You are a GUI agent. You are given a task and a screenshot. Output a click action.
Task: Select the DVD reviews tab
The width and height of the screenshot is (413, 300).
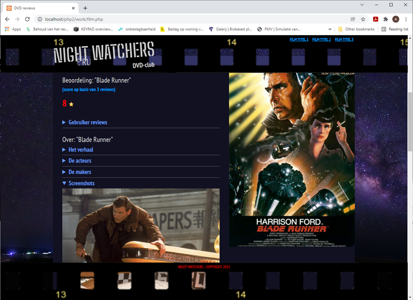[41, 8]
